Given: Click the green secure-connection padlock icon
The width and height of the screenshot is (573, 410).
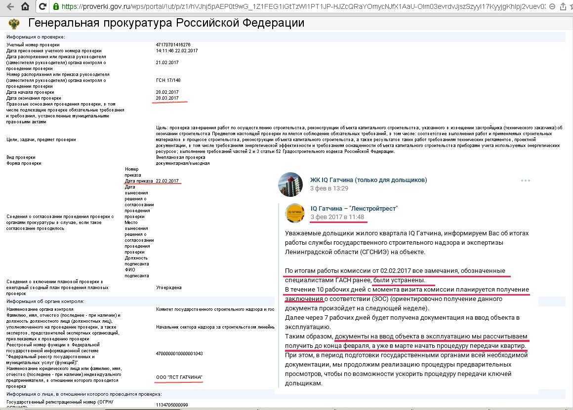Looking at the screenshot, I should point(56,6).
